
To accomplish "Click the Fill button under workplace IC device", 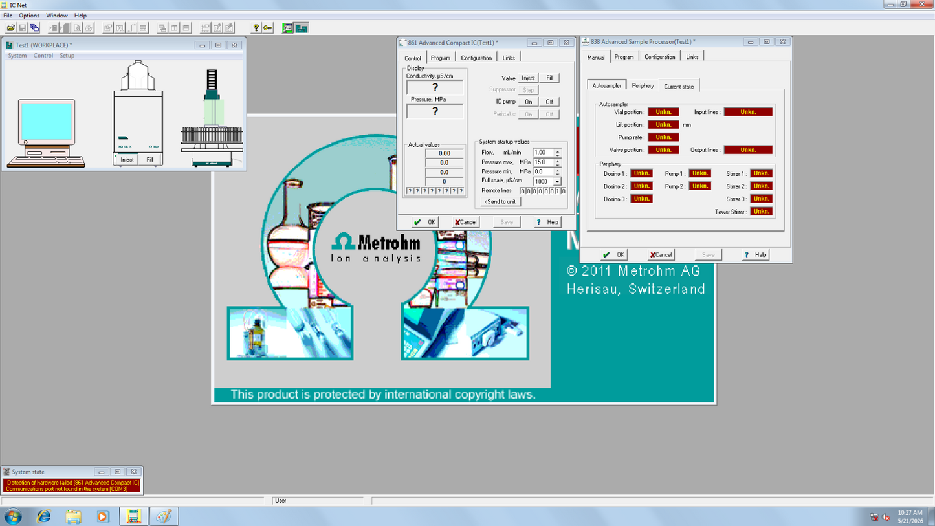I will coord(149,160).
